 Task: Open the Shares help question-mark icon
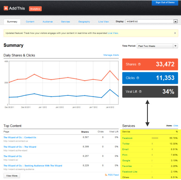139,64
